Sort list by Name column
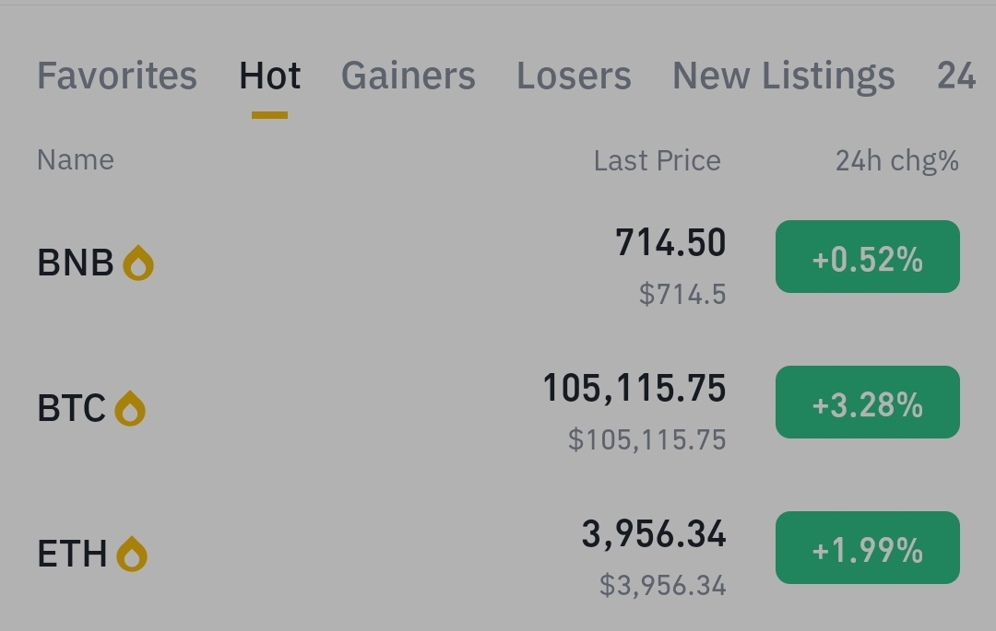 point(76,160)
